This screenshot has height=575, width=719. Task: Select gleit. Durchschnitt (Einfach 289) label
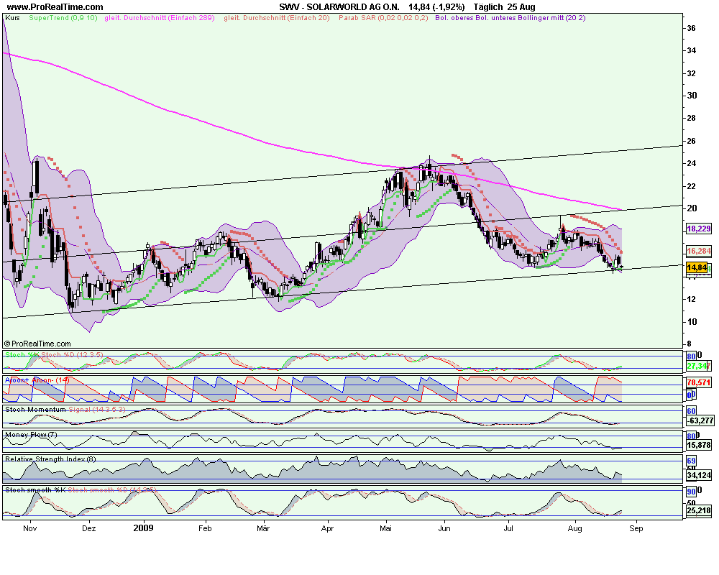coord(160,18)
